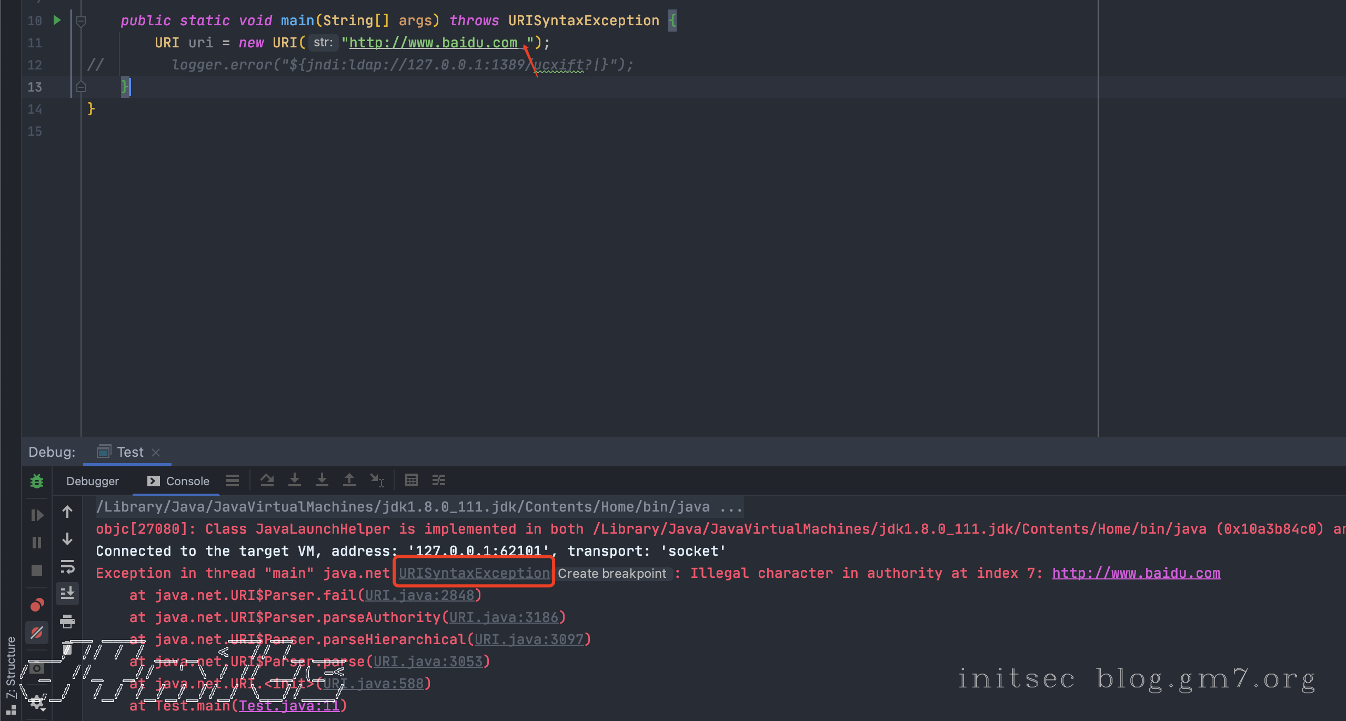Open View Breakpoints red circles icon
1346x721 pixels.
click(x=37, y=605)
